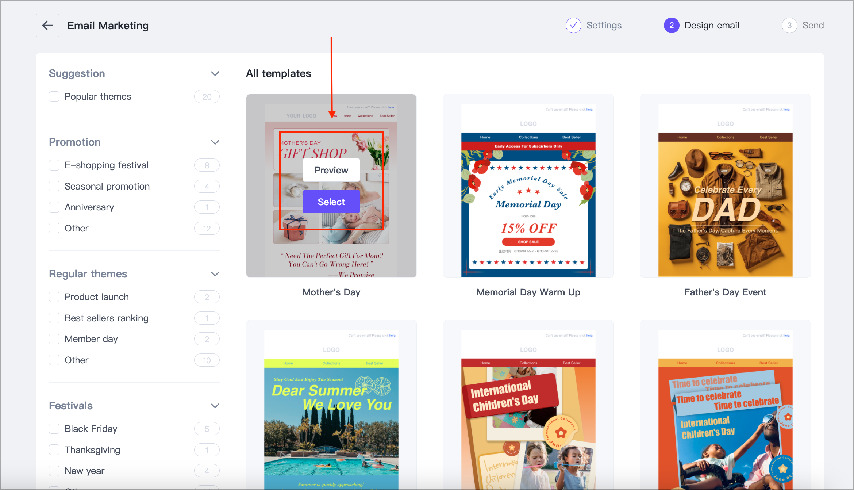Collapse the Festivals section chevron

pyautogui.click(x=215, y=406)
